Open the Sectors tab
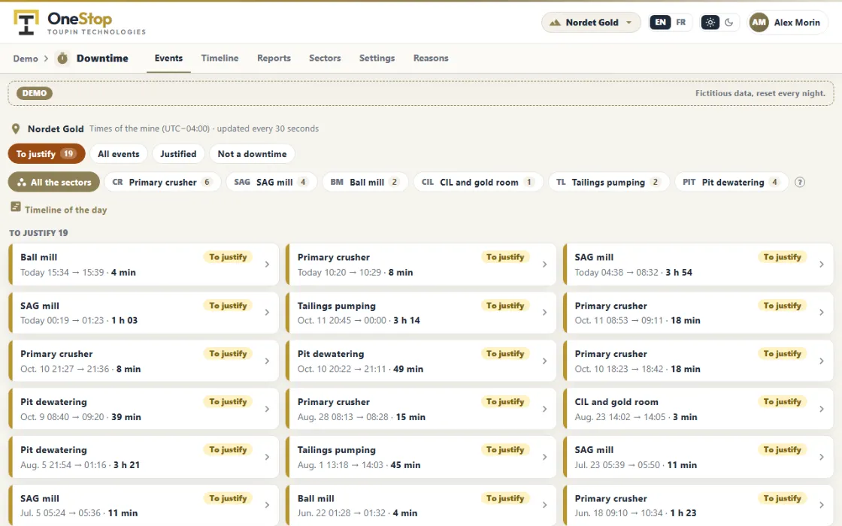 click(x=325, y=58)
